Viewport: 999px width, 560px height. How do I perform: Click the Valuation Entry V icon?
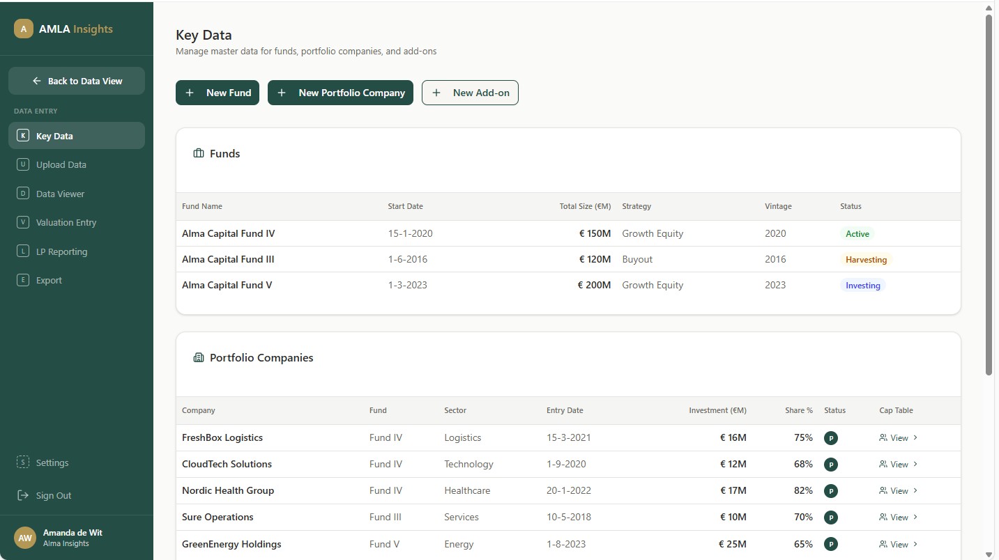click(x=23, y=222)
